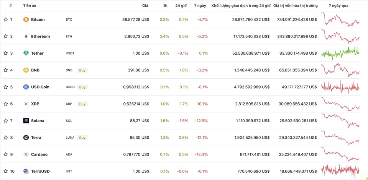Open Solana 7-day sparkline chart
The width and height of the screenshot is (368, 180).
(x=340, y=120)
